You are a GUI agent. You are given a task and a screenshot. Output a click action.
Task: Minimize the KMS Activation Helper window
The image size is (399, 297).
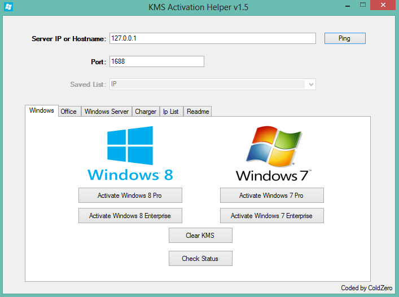coord(348,6)
